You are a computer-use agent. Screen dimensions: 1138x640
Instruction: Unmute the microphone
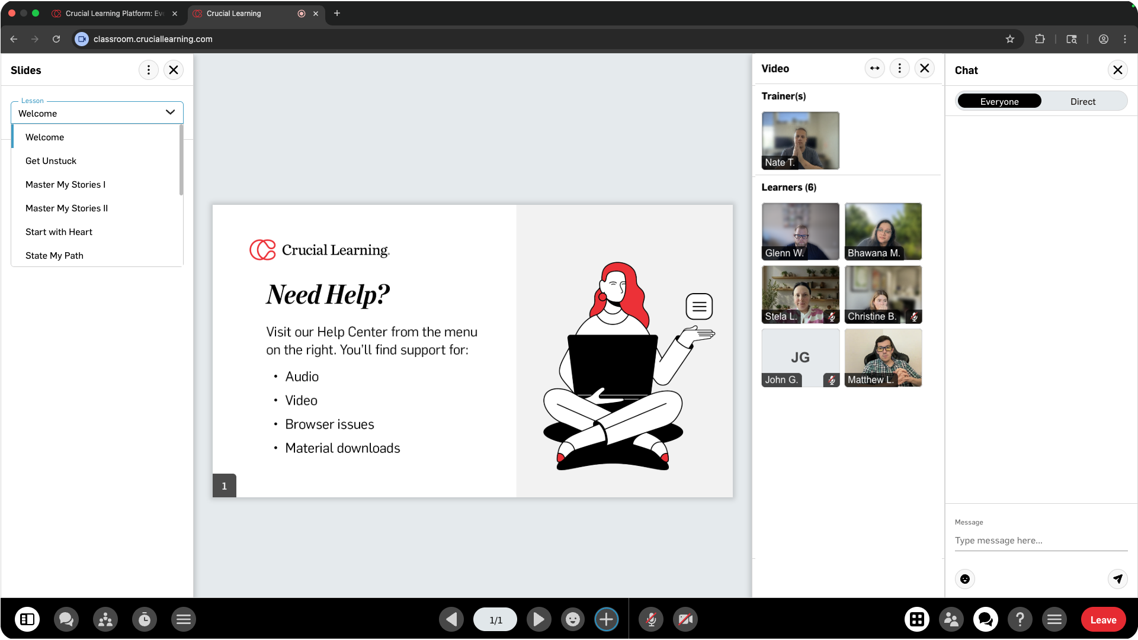(x=651, y=619)
